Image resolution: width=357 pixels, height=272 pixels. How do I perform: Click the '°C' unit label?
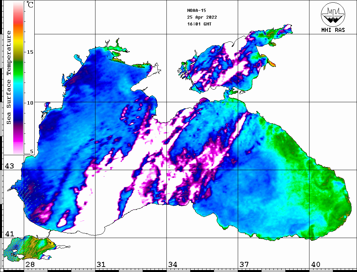tap(30, 5)
